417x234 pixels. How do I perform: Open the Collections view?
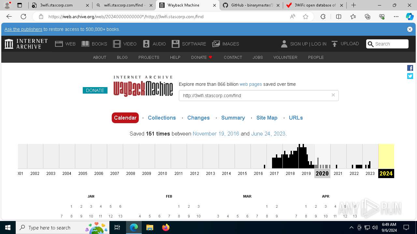(x=162, y=118)
